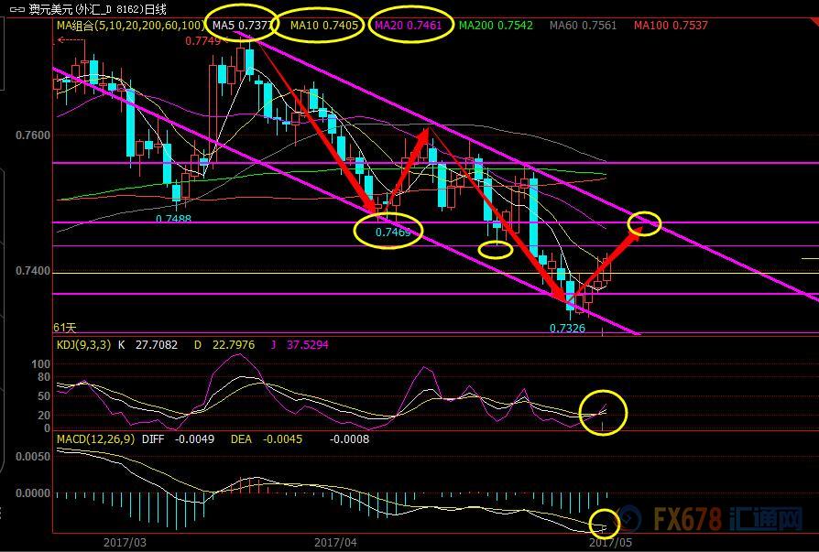Click the 0.7326 low price label
This screenshot has height=552, width=819.
(x=567, y=328)
